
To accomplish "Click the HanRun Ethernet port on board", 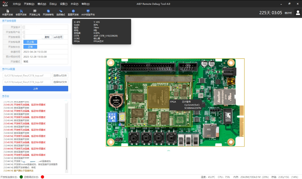I will (x=224, y=97).
